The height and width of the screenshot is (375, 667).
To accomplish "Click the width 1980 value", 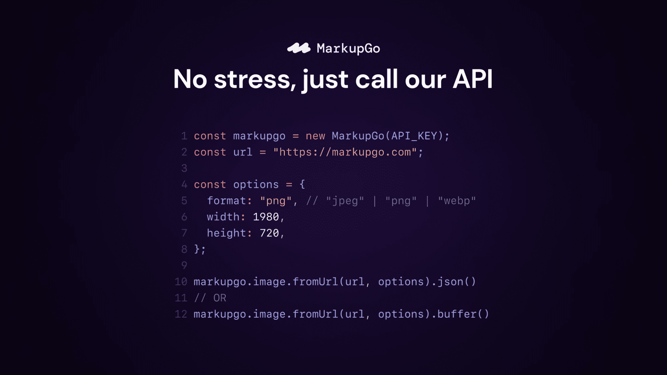I will (266, 217).
